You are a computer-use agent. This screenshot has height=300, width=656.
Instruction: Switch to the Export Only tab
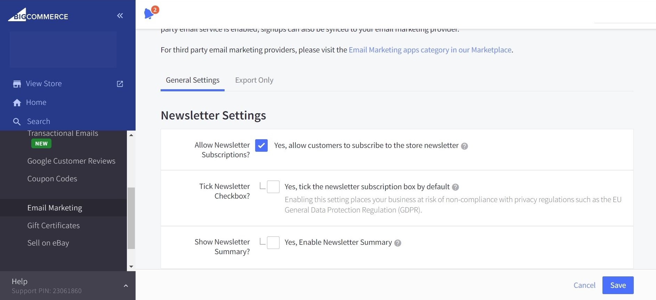point(254,80)
